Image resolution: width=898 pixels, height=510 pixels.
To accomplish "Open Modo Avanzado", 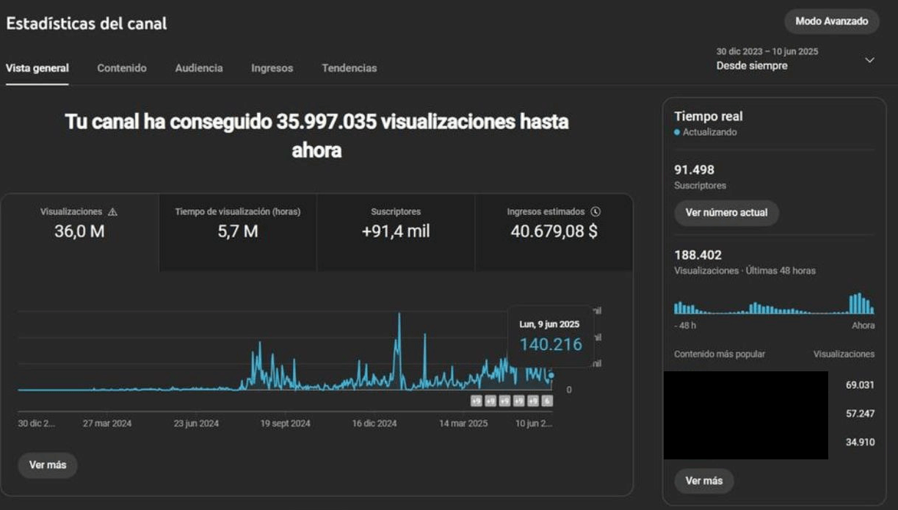I will (830, 21).
